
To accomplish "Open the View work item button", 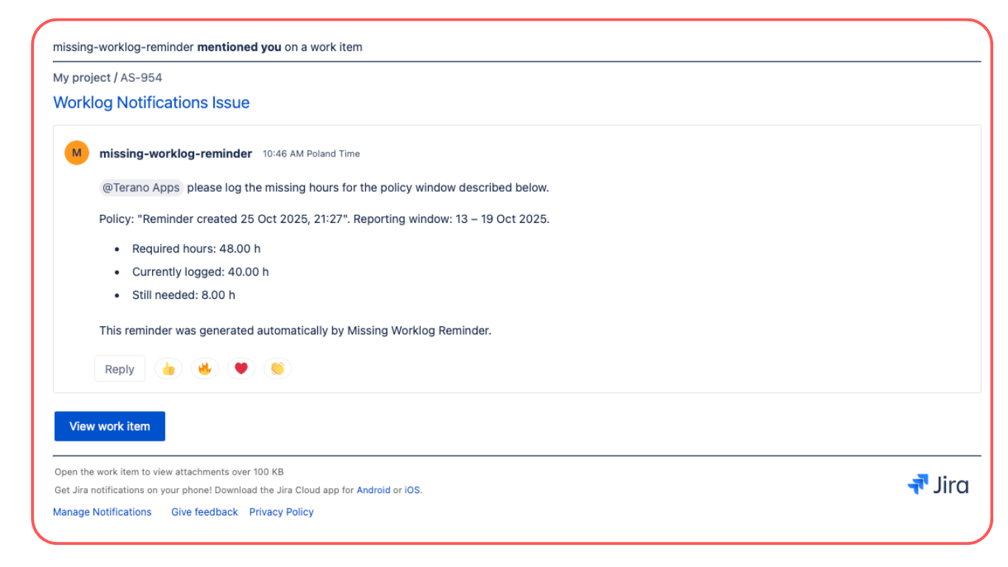I will (x=109, y=426).
